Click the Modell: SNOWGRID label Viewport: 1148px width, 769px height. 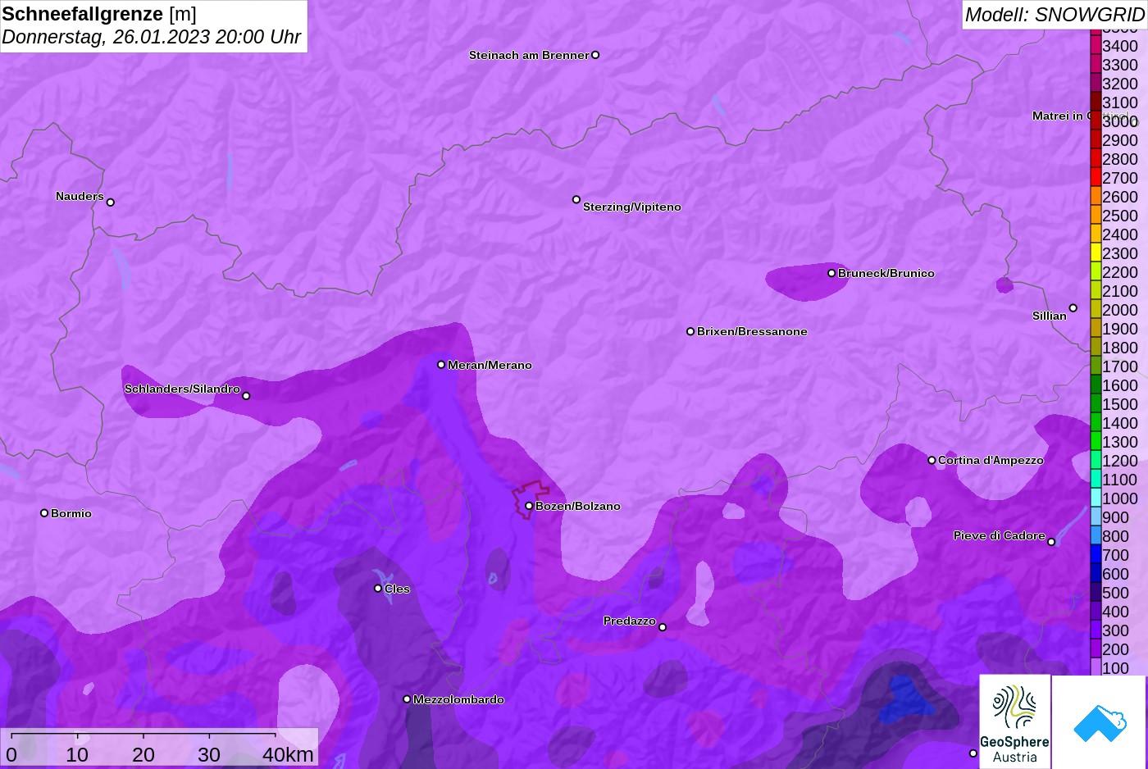(1055, 15)
